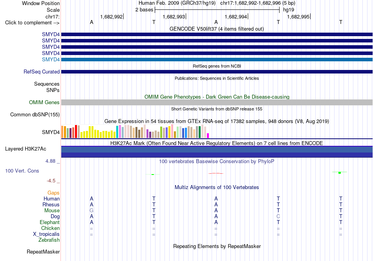This screenshot has width=373, height=261.
Task: Click the GTEx Gene Expression track title
Action: [217, 121]
